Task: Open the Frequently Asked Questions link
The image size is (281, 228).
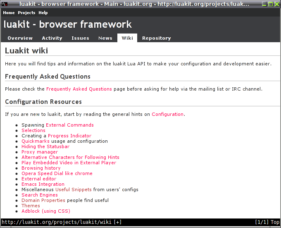Action: [x=79, y=89]
